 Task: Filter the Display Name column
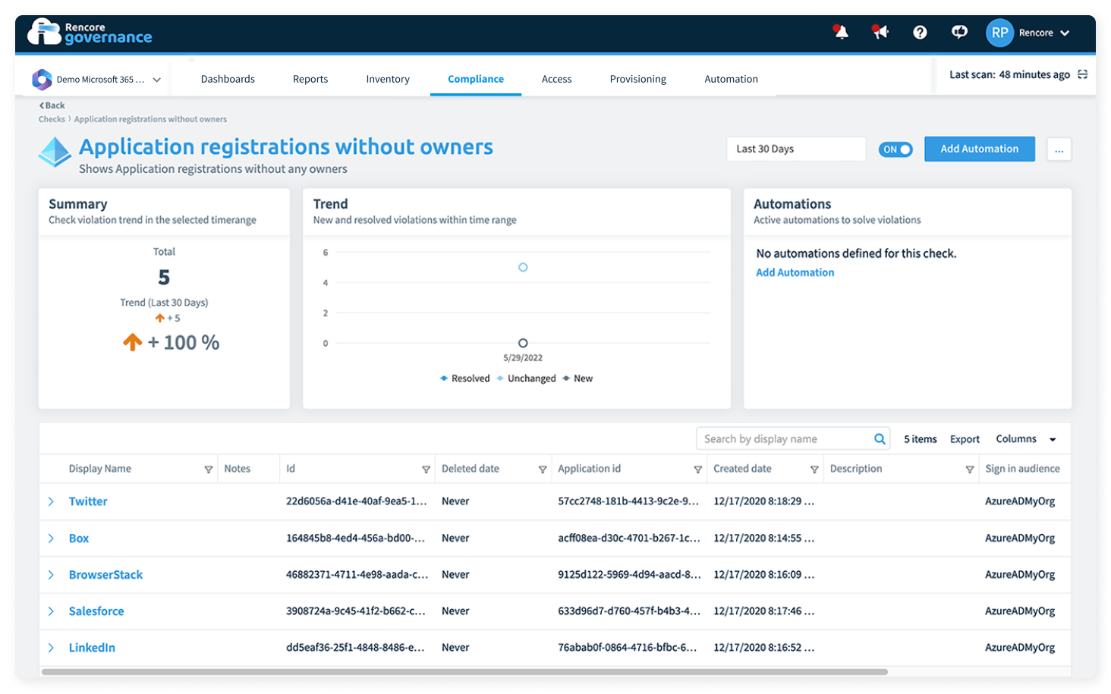[209, 469]
